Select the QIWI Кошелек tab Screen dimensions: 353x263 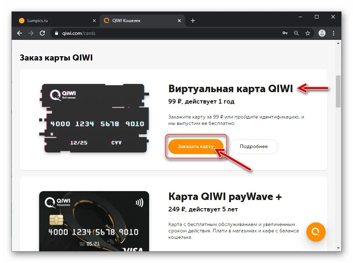coord(142,21)
